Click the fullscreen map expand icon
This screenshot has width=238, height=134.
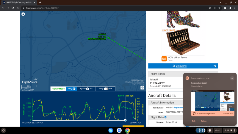pyautogui.click(x=142, y=88)
